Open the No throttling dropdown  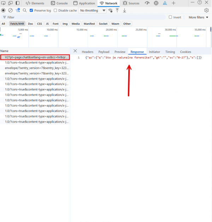93,10
